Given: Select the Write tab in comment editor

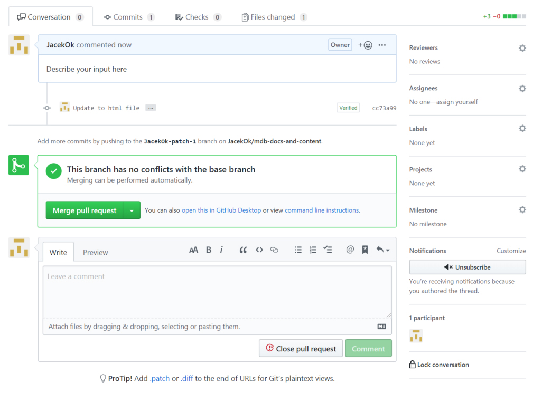Looking at the screenshot, I should [x=58, y=252].
